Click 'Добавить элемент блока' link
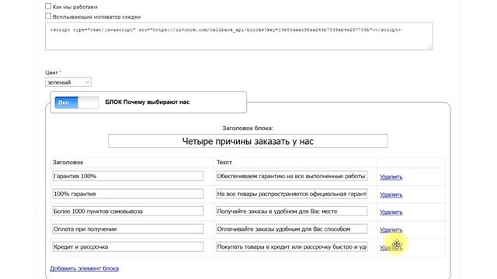 85,268
